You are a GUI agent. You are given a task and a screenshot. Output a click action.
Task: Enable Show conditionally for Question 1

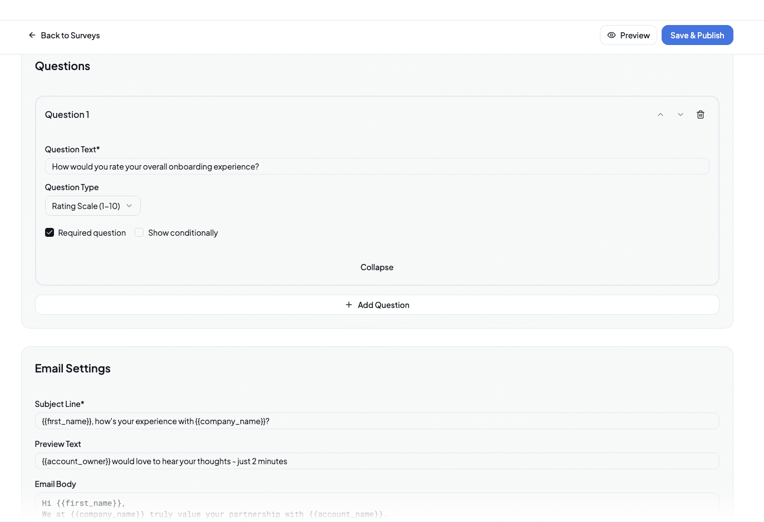139,232
